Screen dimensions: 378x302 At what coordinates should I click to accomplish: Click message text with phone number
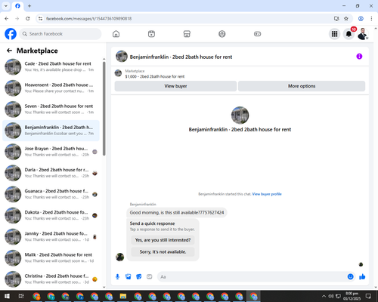177,213
